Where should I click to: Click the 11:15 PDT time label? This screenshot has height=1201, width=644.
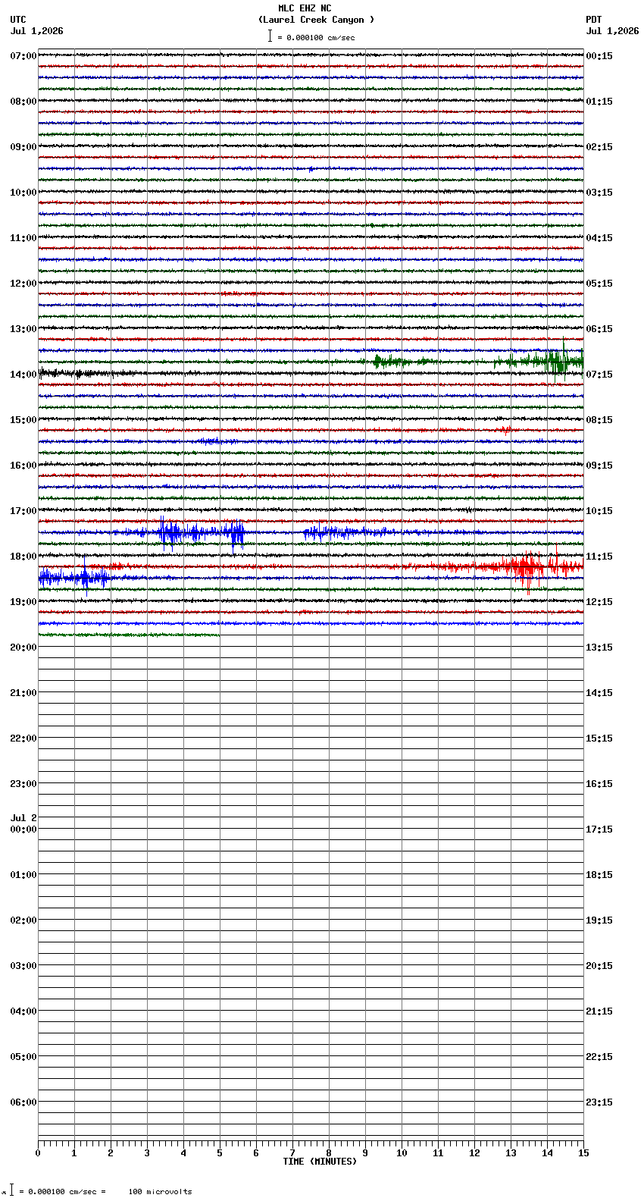point(599,557)
